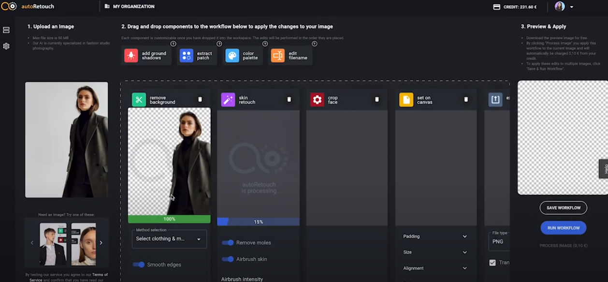Click the remove background scissors icon
Viewport: 608px width, 282px height.
coord(139,100)
